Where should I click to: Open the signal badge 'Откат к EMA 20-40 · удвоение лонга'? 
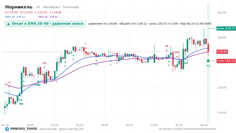point(45,24)
